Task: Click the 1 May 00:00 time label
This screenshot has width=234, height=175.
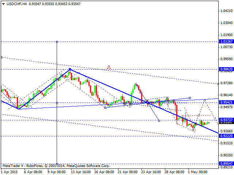Action: (x=197, y=172)
